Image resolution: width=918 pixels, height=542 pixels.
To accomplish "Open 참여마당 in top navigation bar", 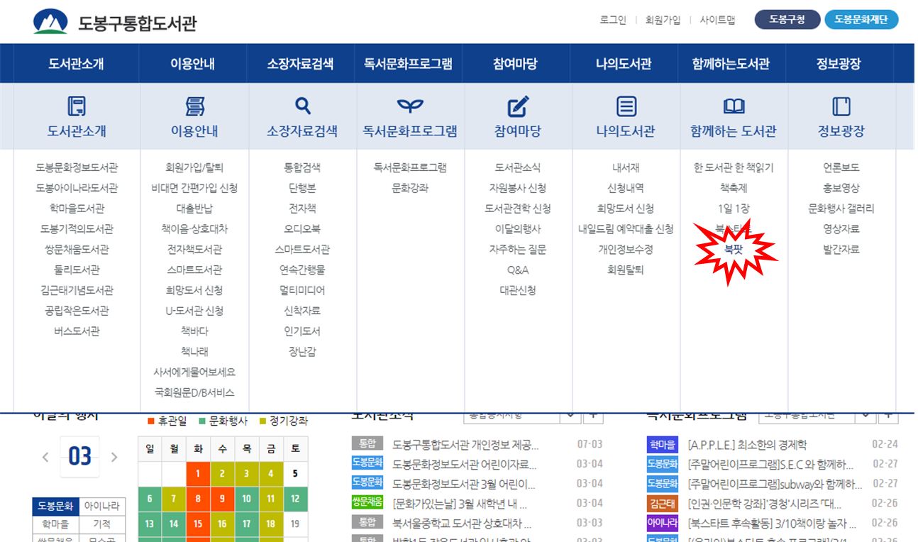I will (516, 64).
